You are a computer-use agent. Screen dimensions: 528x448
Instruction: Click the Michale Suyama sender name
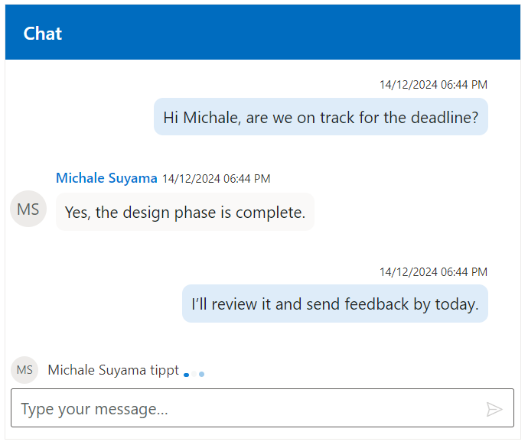pyautogui.click(x=106, y=178)
